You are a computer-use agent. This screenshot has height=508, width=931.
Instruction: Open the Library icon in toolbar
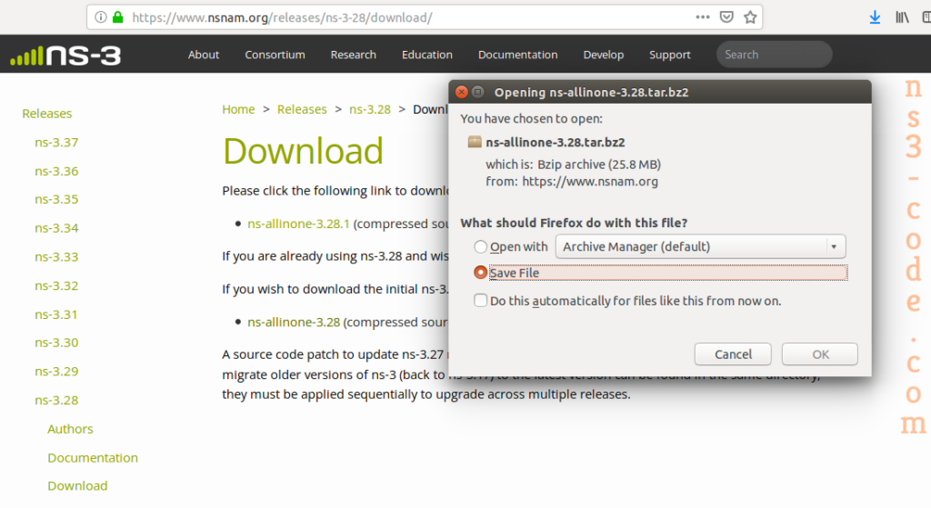(x=902, y=17)
